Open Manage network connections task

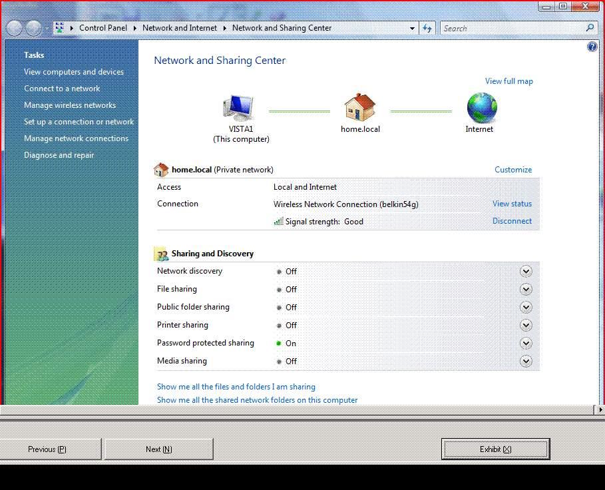point(76,138)
